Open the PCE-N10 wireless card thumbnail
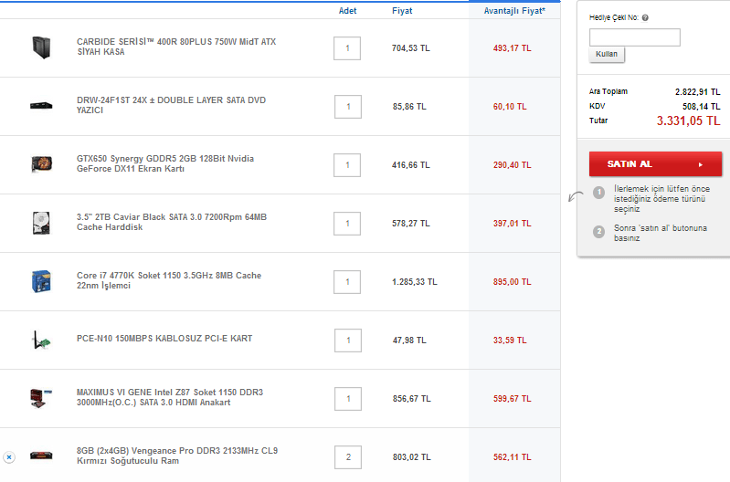The width and height of the screenshot is (730, 482). pos(41,341)
